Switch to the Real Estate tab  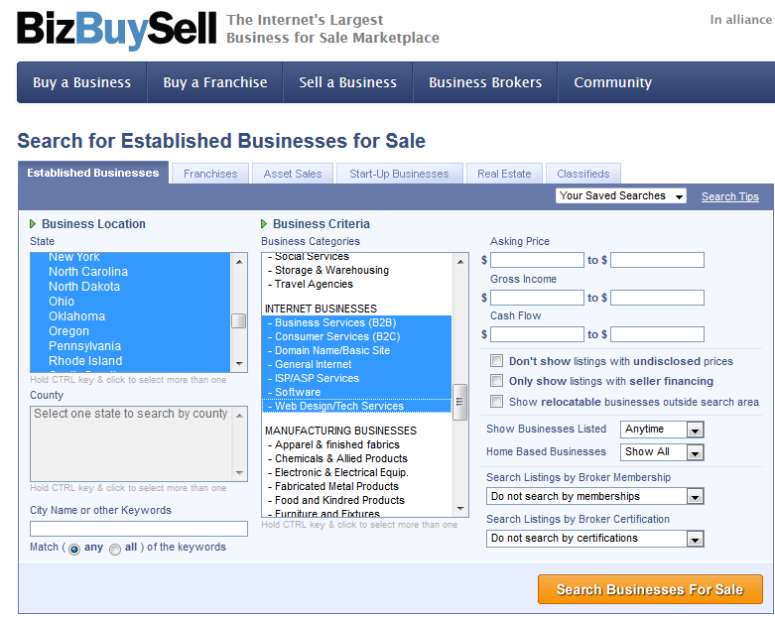click(504, 174)
